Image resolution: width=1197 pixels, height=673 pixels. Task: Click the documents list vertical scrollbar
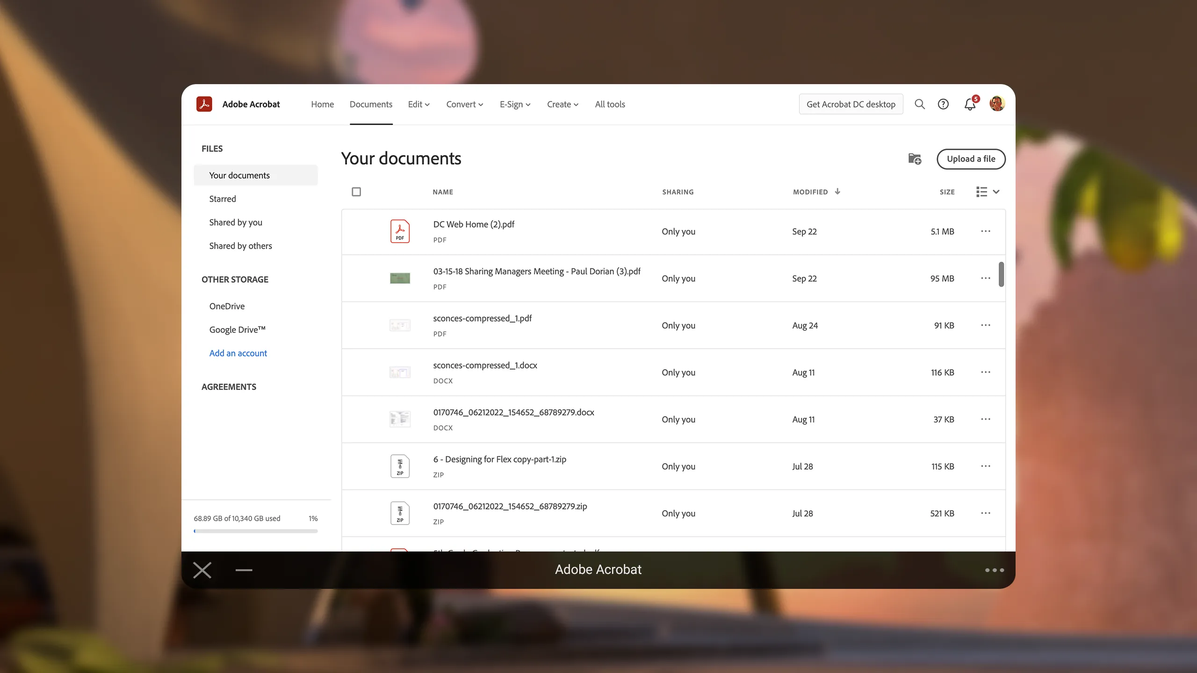[1001, 274]
